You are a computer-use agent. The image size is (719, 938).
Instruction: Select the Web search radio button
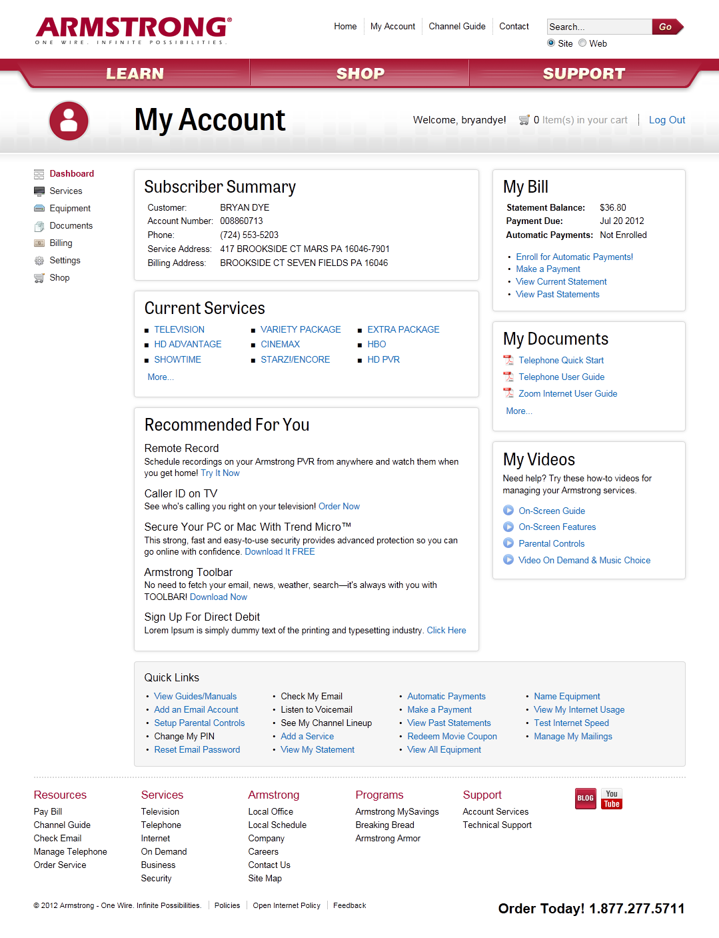click(582, 43)
